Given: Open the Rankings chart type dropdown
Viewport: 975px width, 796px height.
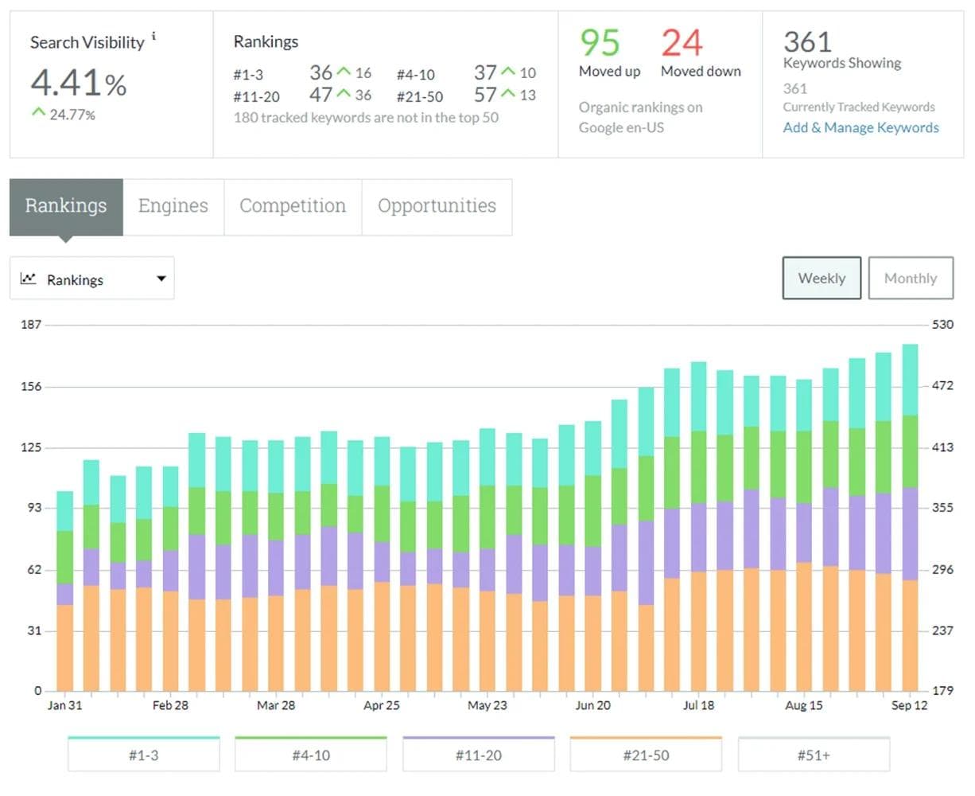Looking at the screenshot, I should 92,279.
